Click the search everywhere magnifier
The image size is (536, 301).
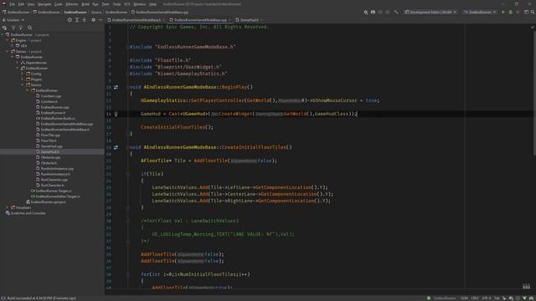pos(533,12)
